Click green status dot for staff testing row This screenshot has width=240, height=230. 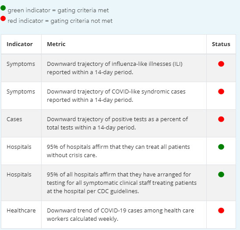[x=221, y=174]
